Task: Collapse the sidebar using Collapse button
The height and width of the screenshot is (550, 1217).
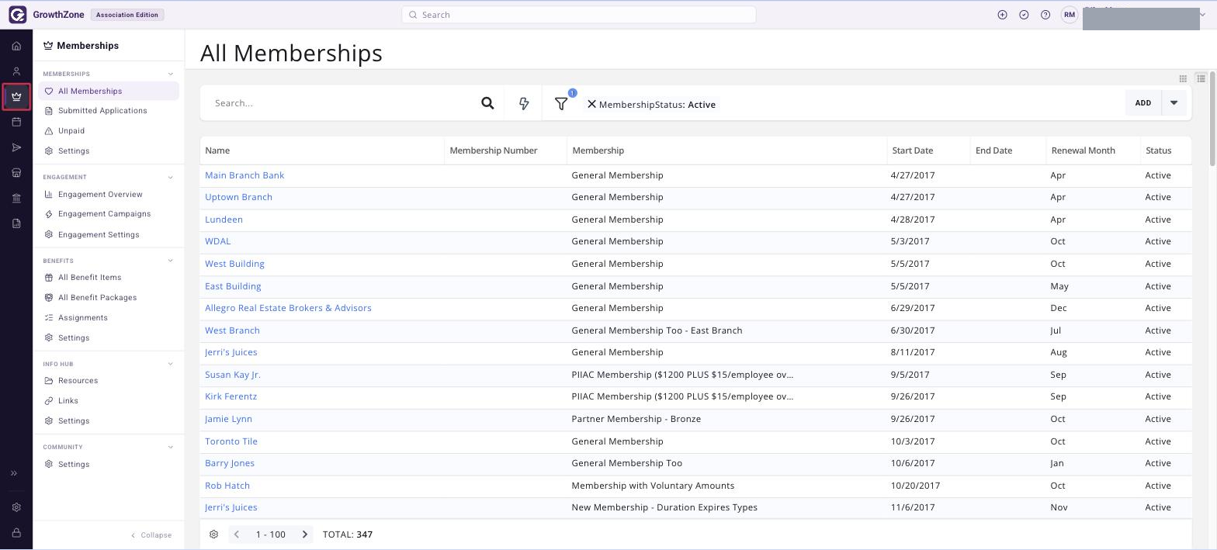Action: pos(151,535)
